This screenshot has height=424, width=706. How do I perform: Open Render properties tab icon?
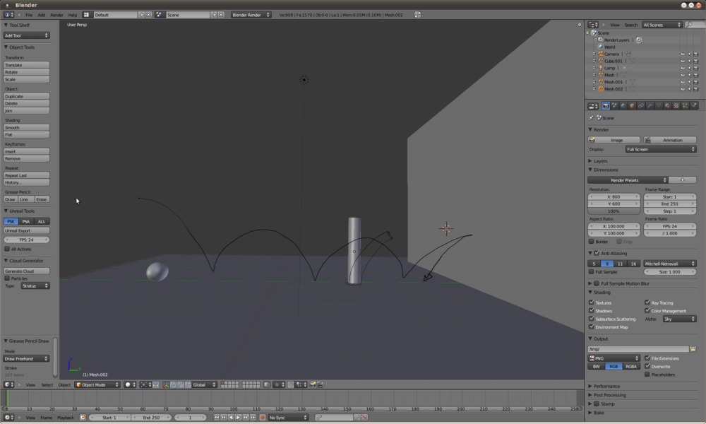click(x=606, y=106)
